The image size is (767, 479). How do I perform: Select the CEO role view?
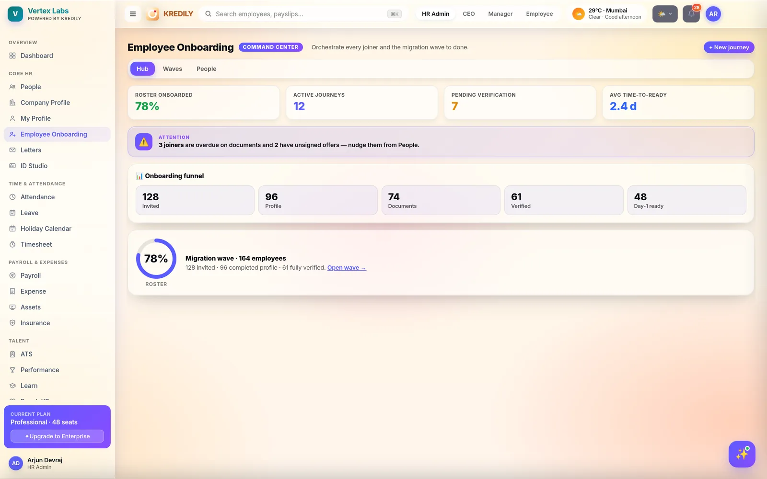469,14
